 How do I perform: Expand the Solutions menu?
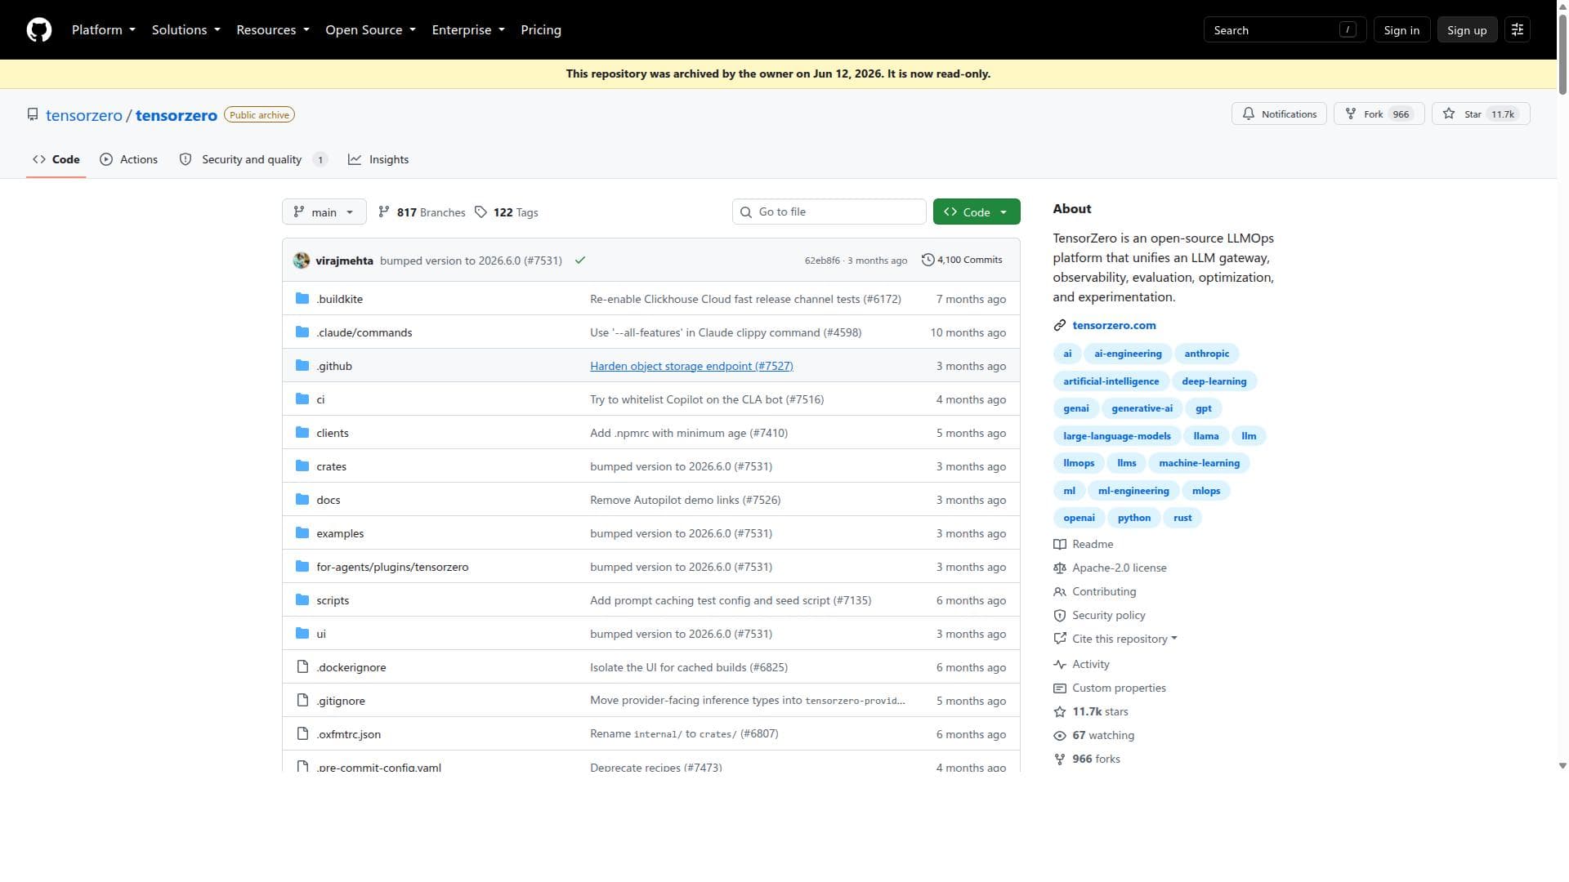point(186,30)
